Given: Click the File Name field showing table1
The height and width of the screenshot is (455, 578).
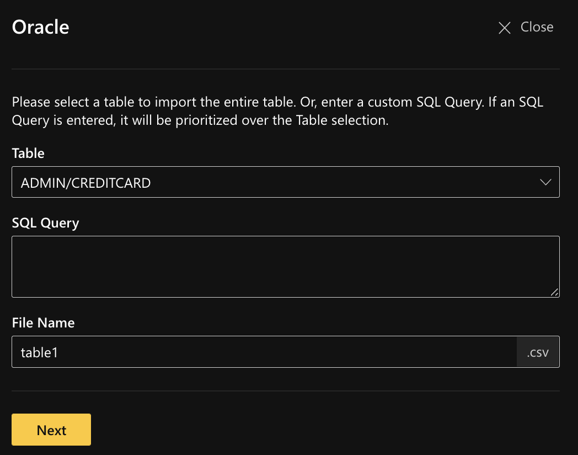Looking at the screenshot, I should [265, 352].
